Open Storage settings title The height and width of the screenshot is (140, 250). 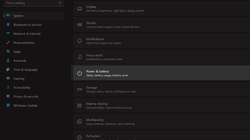pos(92,88)
